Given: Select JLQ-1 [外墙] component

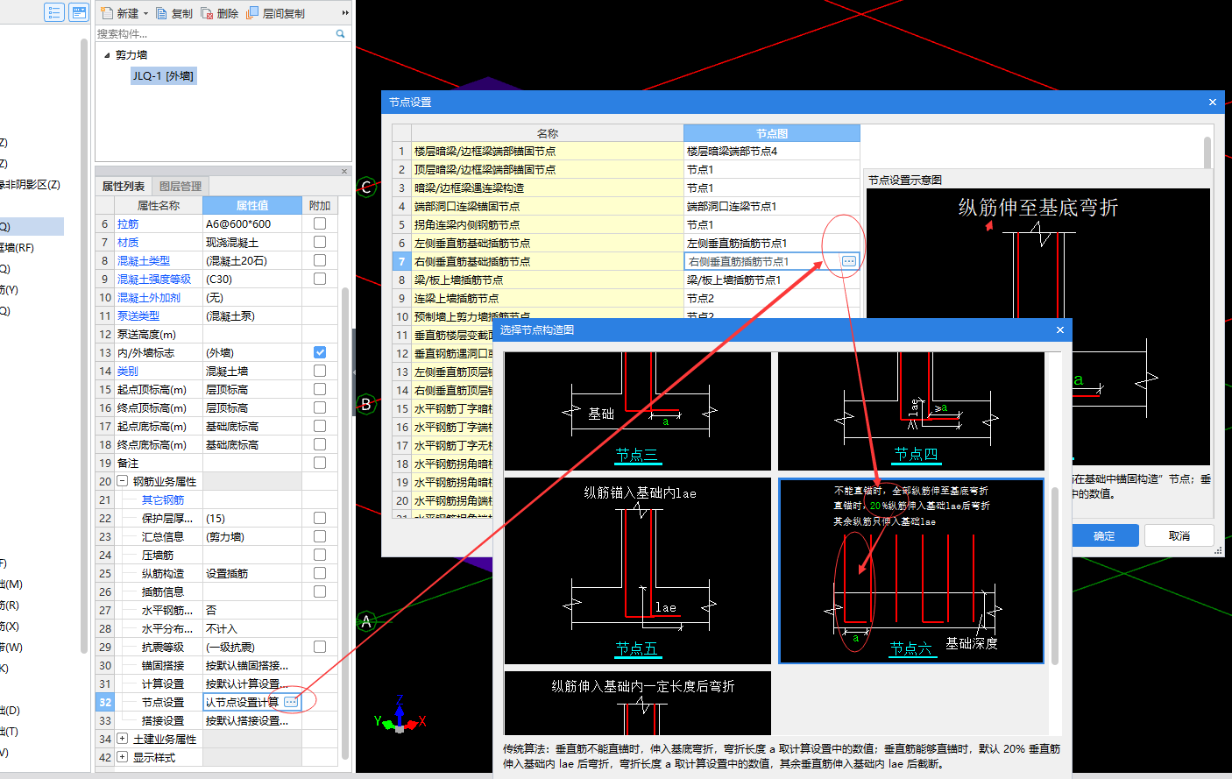Looking at the screenshot, I should tap(163, 75).
